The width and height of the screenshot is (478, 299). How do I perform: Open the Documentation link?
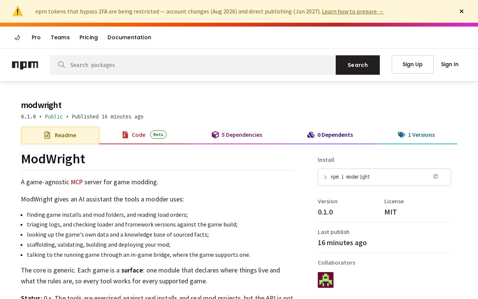click(x=129, y=37)
